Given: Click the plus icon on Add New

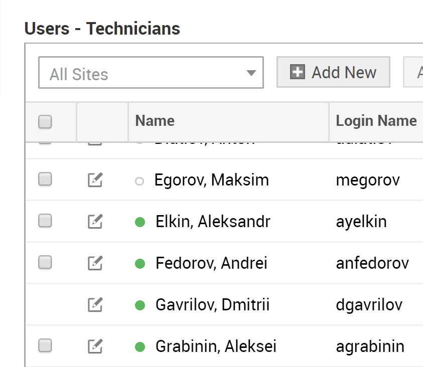Looking at the screenshot, I should [x=298, y=72].
